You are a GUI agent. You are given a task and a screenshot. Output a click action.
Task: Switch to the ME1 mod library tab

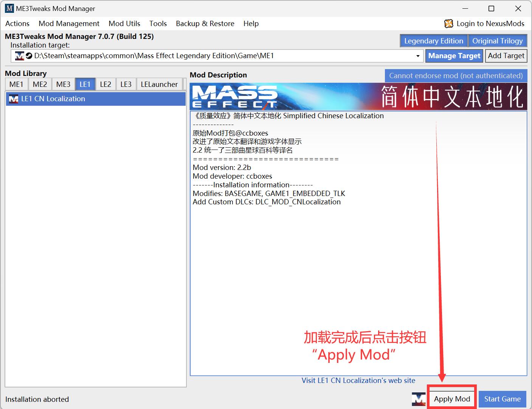click(x=16, y=84)
